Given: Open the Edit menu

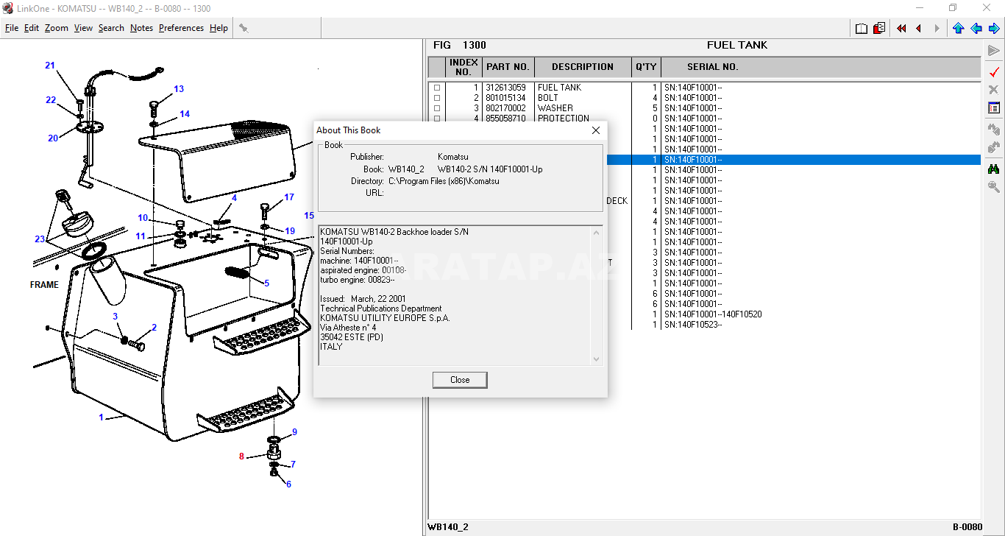Looking at the screenshot, I should pyautogui.click(x=32, y=28).
